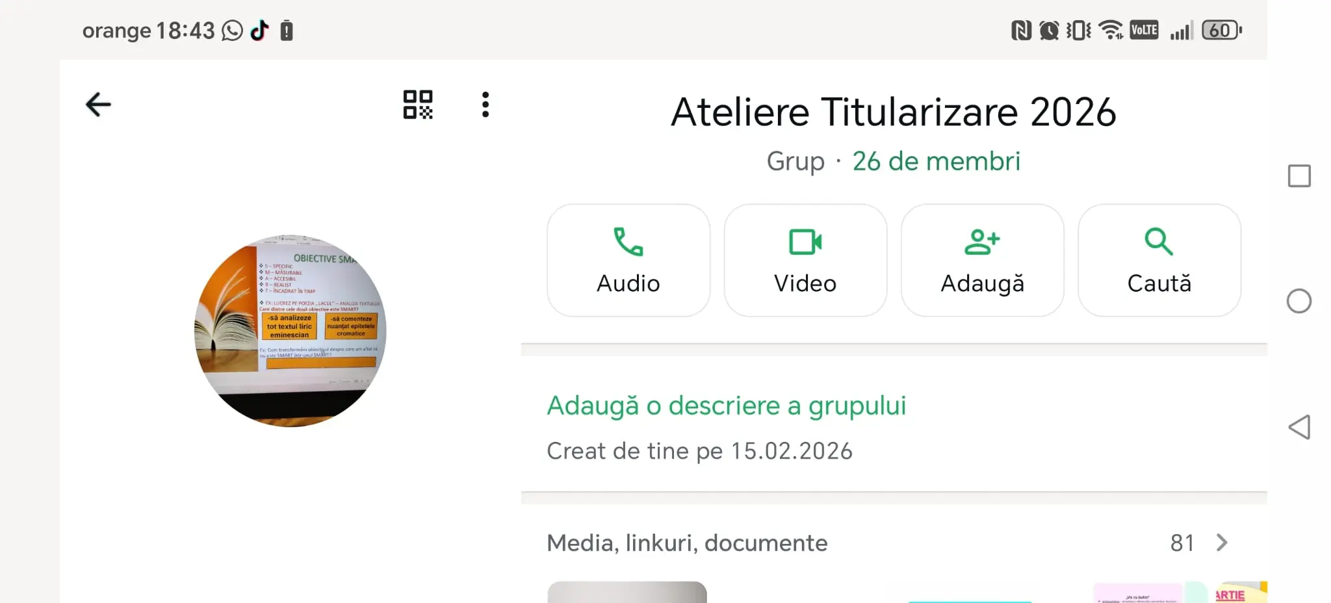Tap Caută to search the chat
Image resolution: width=1331 pixels, height=603 pixels.
click(x=1159, y=261)
